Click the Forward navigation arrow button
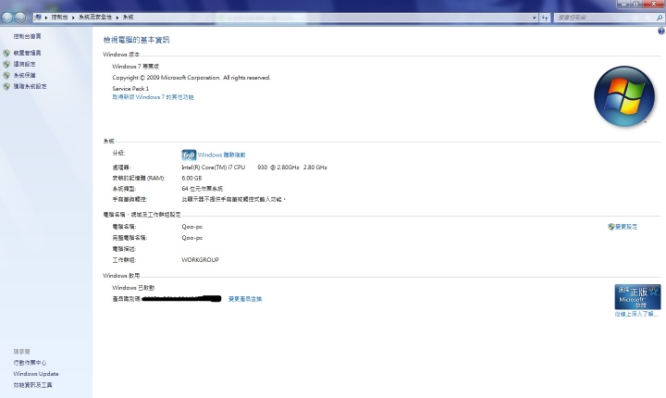 coord(20,18)
